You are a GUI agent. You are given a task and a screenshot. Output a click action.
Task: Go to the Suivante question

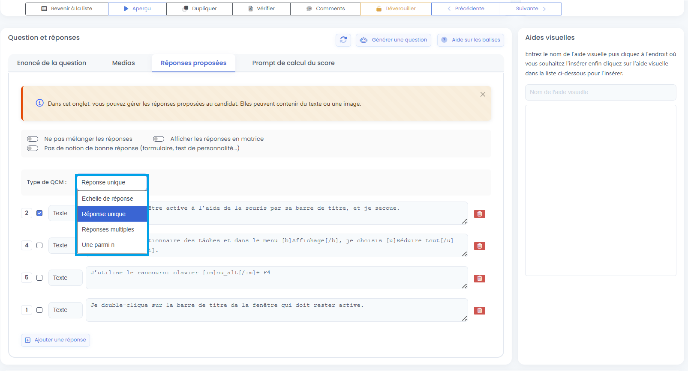(x=531, y=9)
